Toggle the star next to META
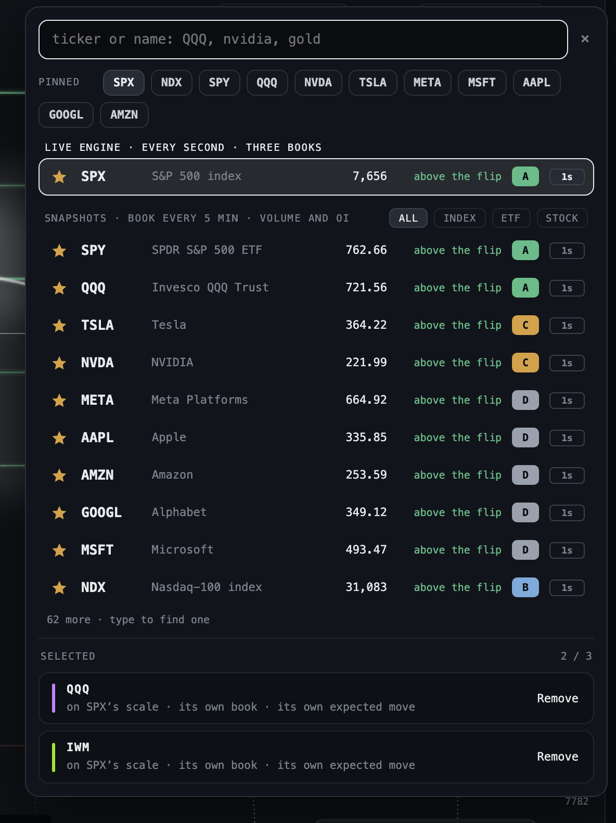 pos(59,401)
